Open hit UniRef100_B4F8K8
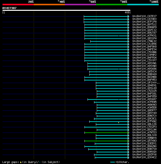 pyautogui.click(x=144, y=47)
